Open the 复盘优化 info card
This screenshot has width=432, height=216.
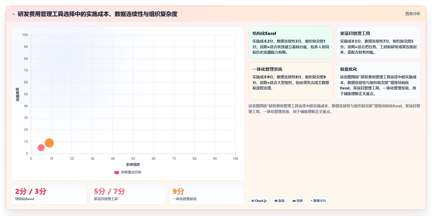(x=378, y=81)
